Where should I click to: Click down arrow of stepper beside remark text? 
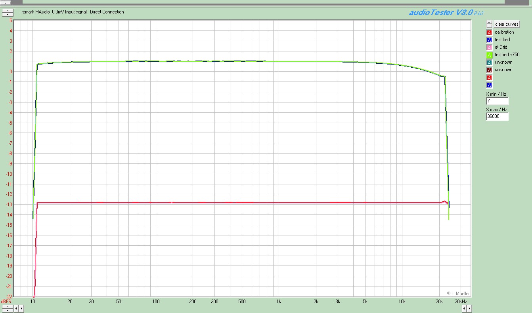tap(8, 14)
